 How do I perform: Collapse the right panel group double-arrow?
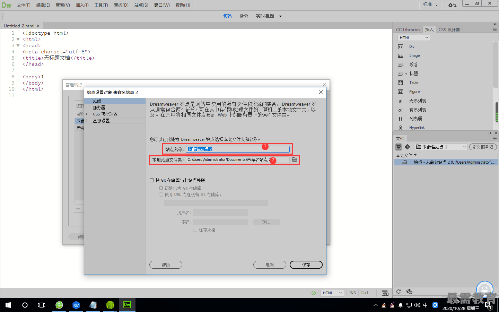(495, 24)
